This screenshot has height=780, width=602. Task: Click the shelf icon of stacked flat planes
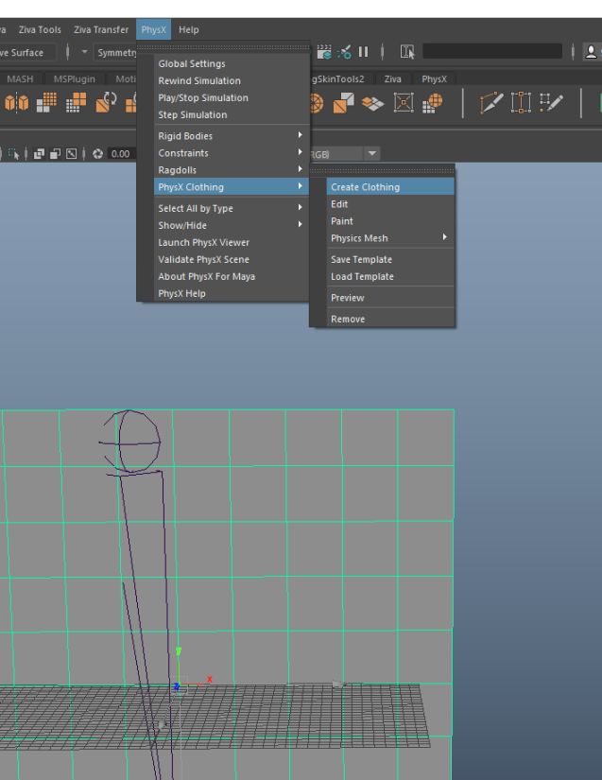click(373, 103)
